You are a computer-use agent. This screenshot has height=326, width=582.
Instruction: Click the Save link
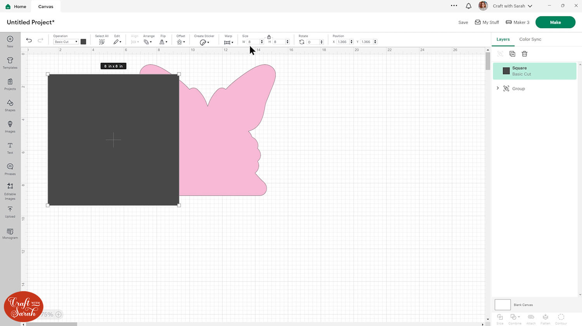[x=463, y=23]
